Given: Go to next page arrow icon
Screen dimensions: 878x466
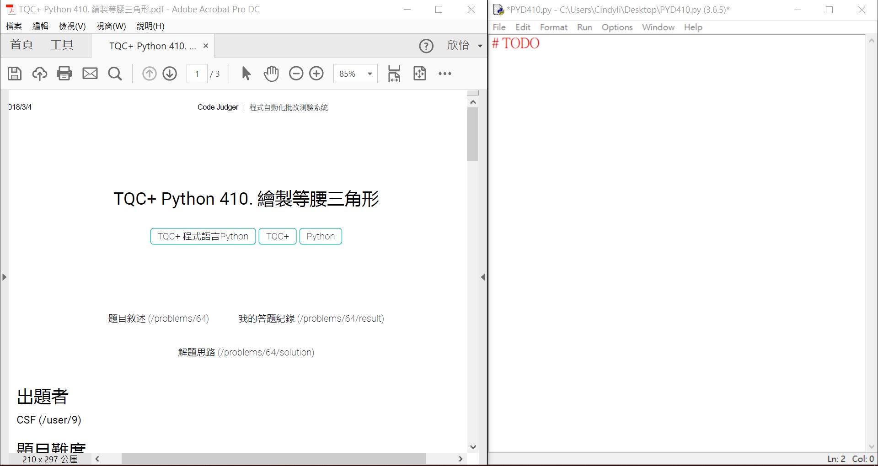Looking at the screenshot, I should coord(170,74).
